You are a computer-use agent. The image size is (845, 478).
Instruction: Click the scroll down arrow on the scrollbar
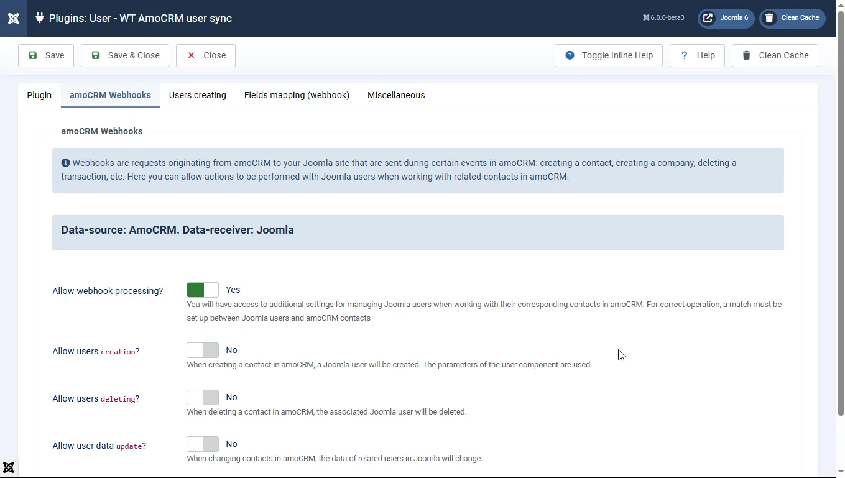841,472
